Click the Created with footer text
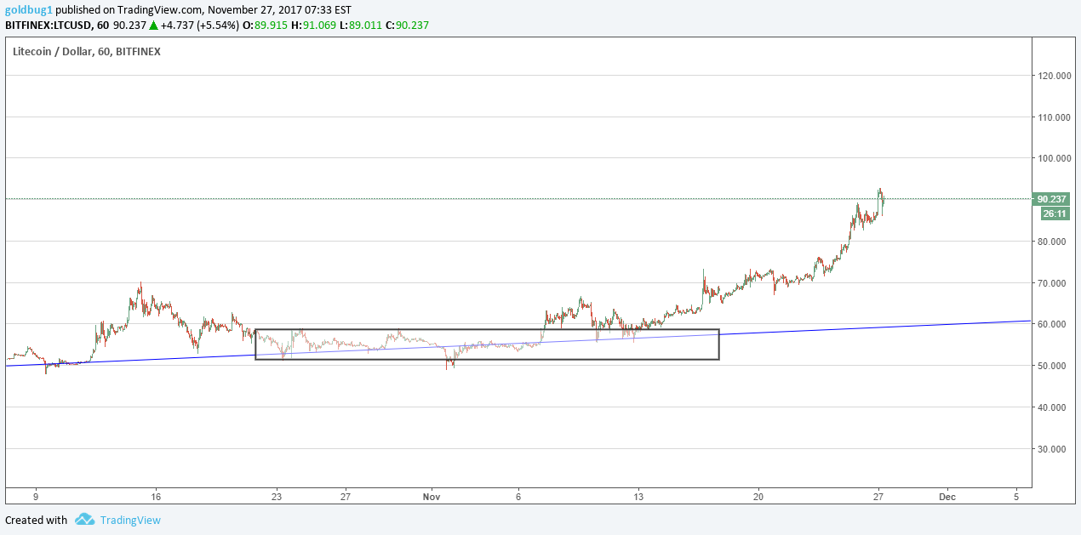The image size is (1081, 535). click(36, 520)
